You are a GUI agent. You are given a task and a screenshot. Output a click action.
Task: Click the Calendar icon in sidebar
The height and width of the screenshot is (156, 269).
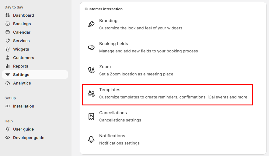8,32
